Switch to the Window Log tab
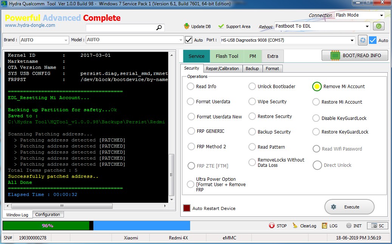Image resolution: width=392 pixels, height=244 pixels. pos(17,215)
